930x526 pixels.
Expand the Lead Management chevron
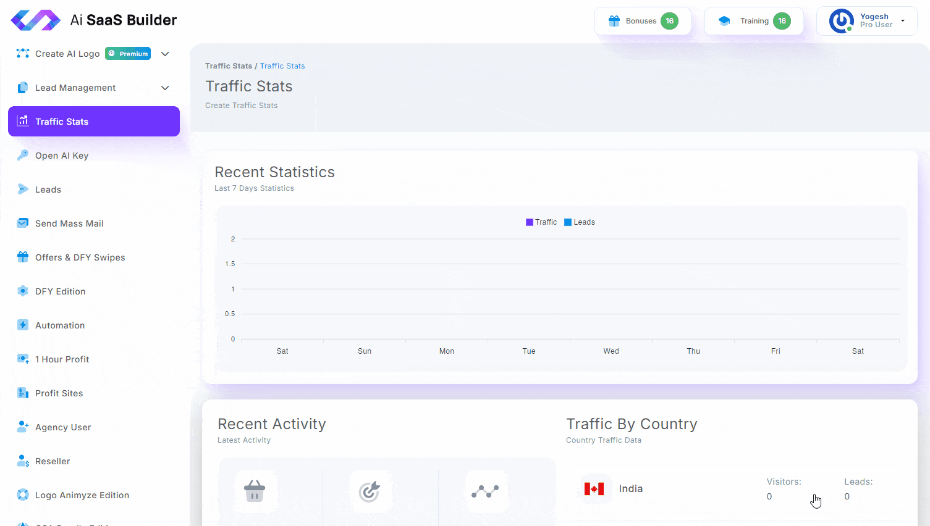coord(165,88)
